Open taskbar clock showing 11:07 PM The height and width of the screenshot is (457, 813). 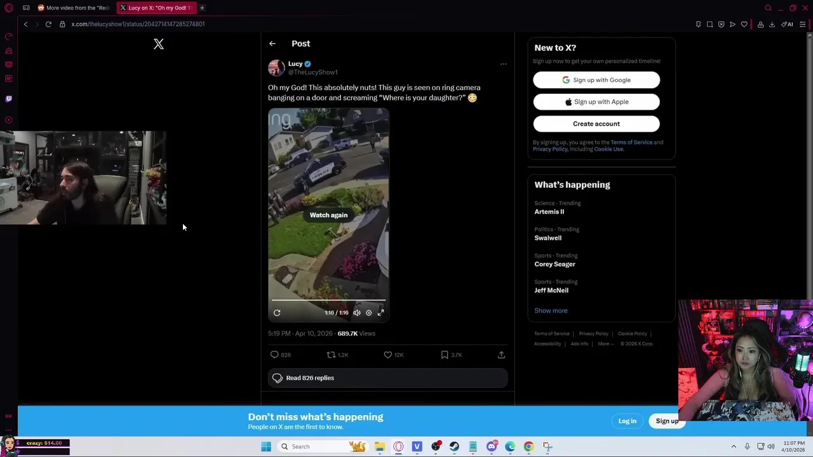tap(794, 446)
